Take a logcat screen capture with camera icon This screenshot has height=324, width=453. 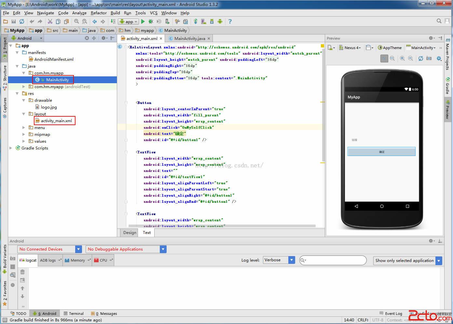click(x=13, y=258)
